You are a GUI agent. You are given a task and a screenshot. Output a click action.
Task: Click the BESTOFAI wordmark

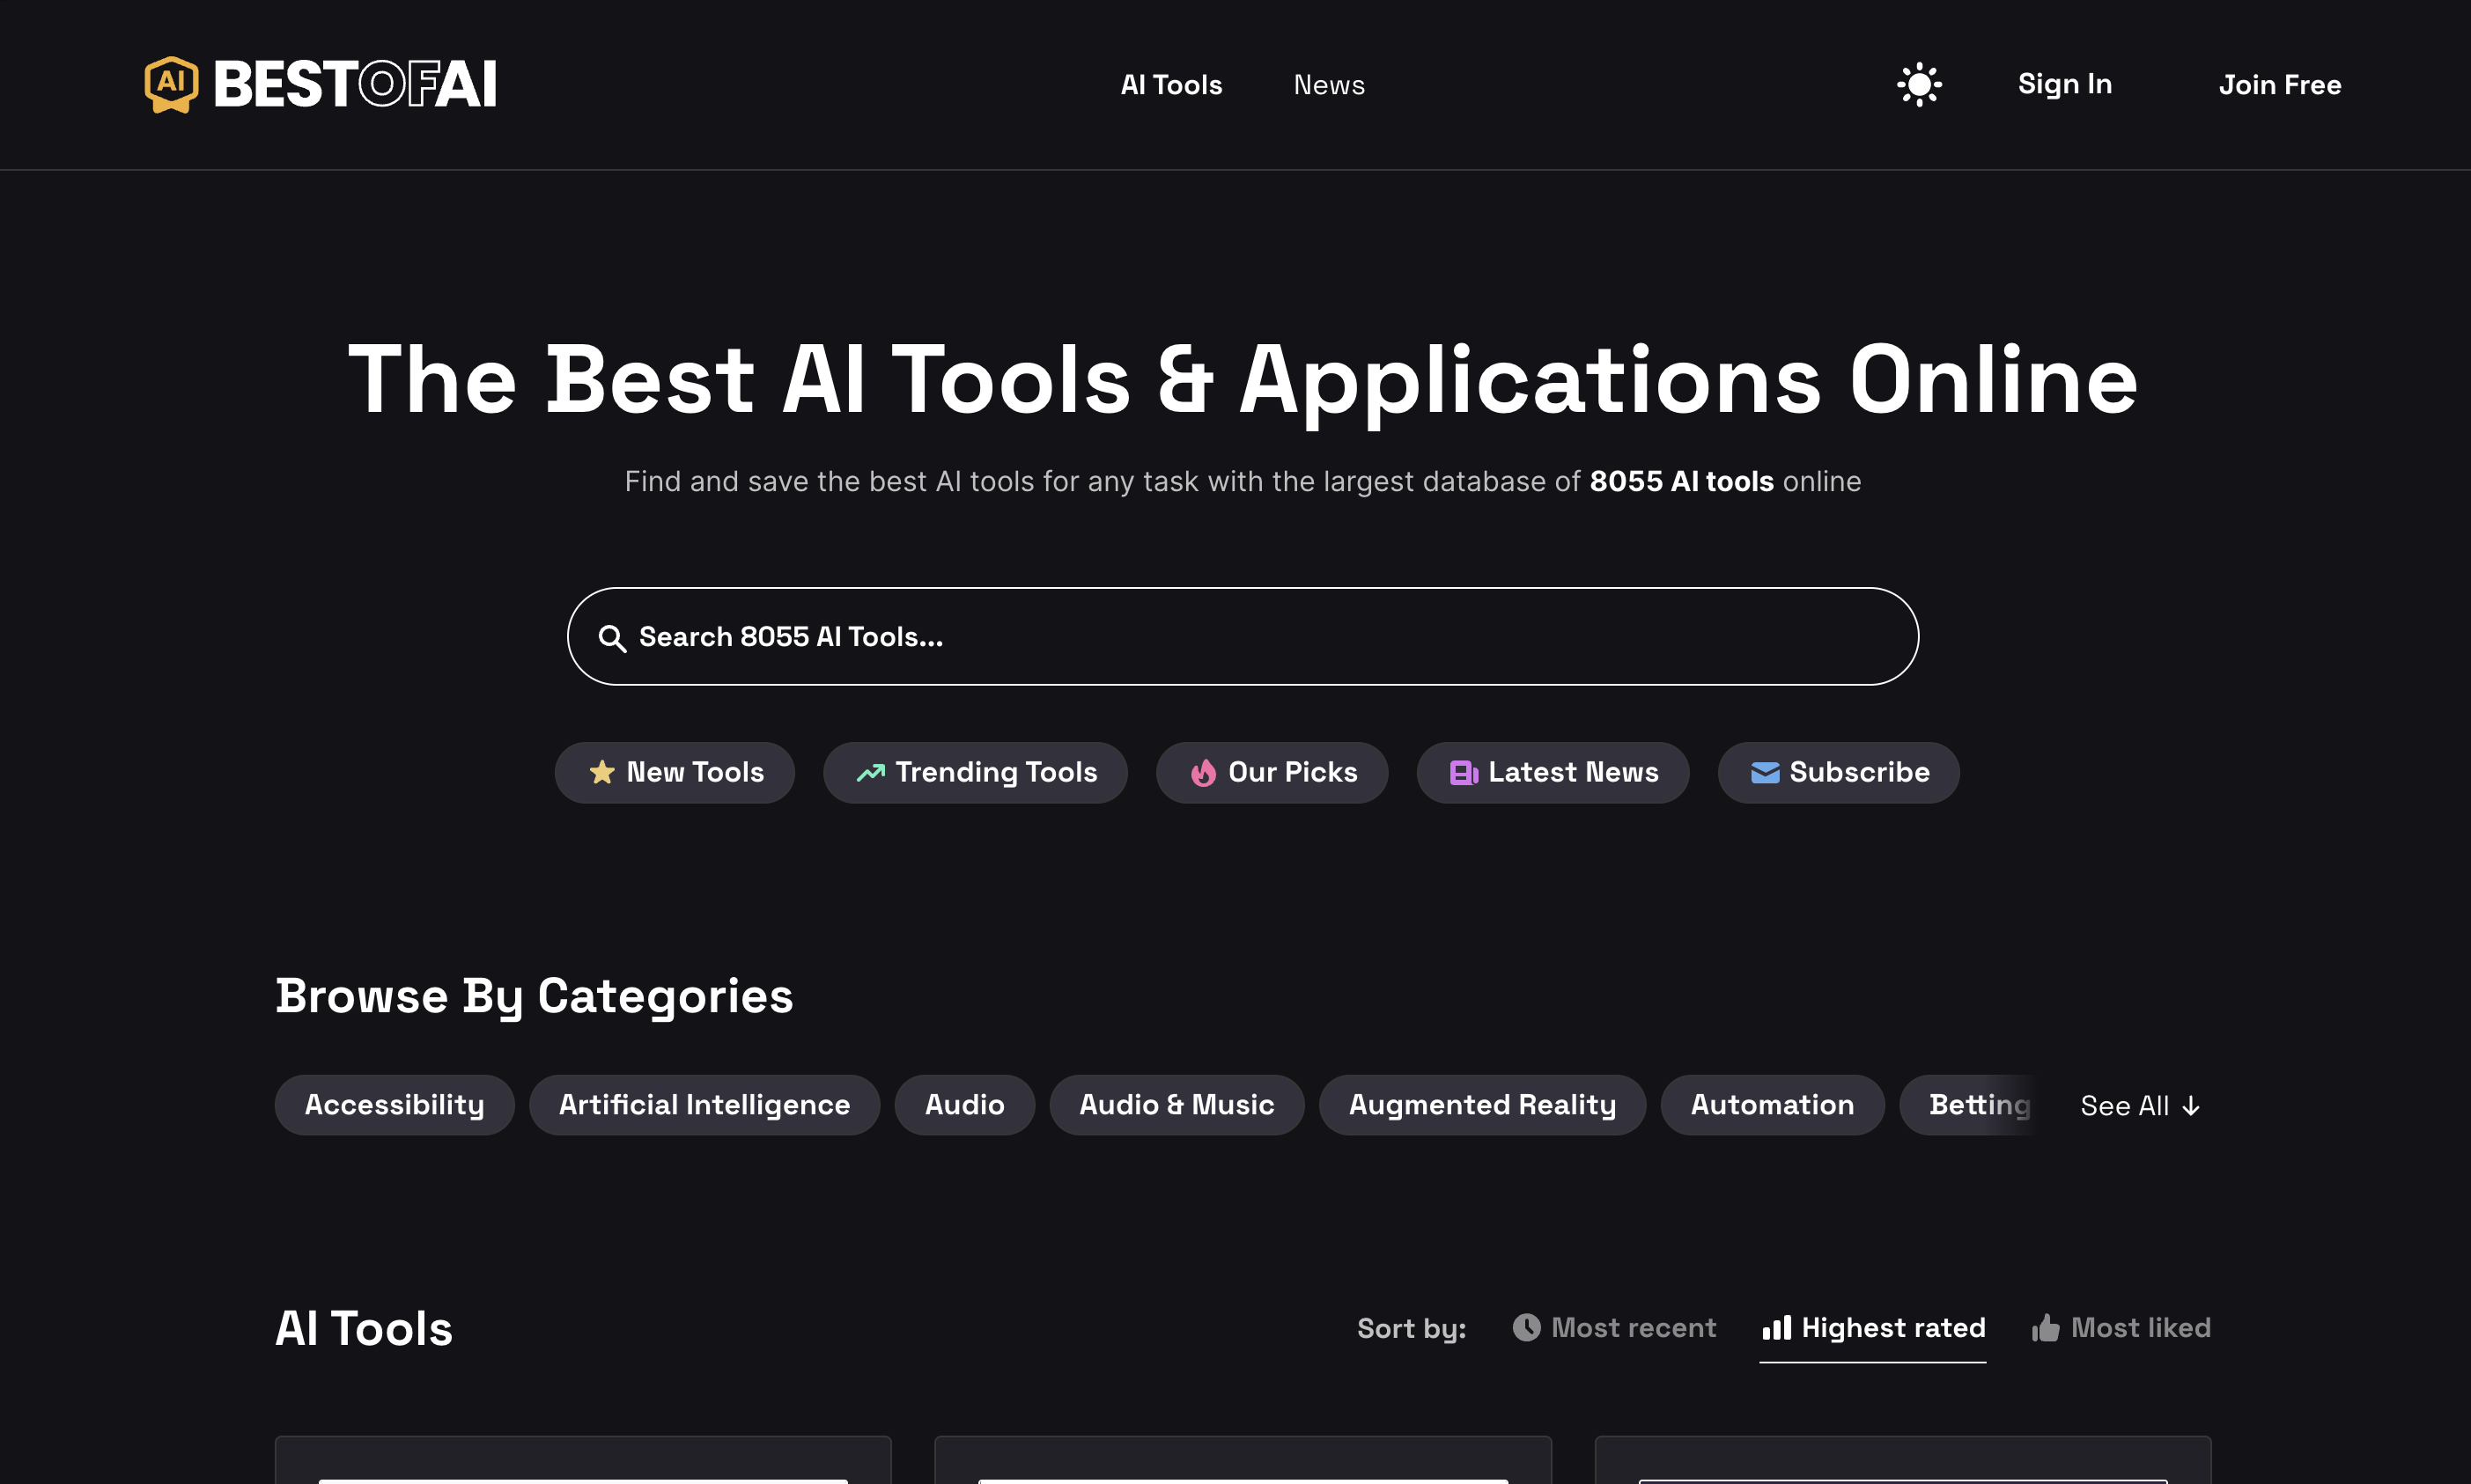pyautogui.click(x=355, y=84)
